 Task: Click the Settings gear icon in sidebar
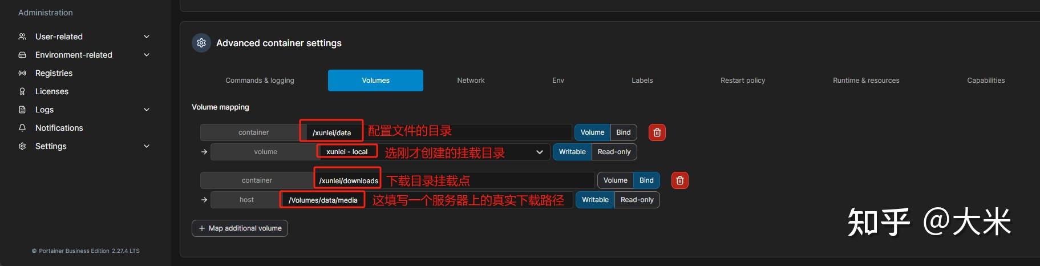(22, 146)
